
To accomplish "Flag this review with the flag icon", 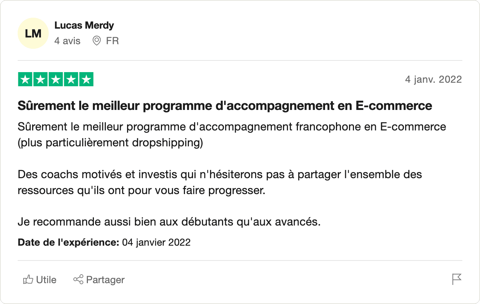I will tap(457, 279).
